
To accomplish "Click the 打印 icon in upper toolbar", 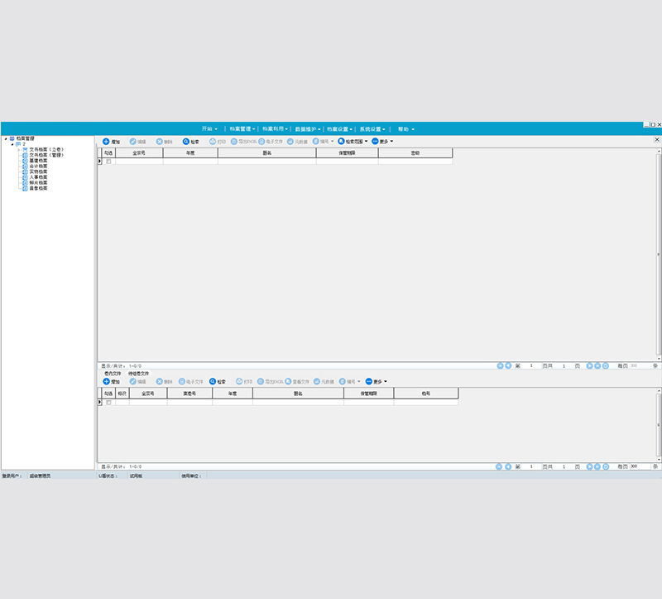I will [x=213, y=142].
